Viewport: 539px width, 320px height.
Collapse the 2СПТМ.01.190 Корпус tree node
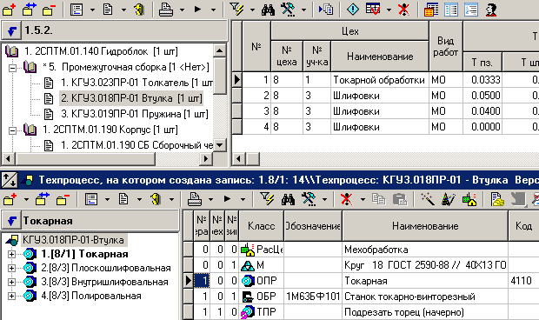tap(12, 130)
